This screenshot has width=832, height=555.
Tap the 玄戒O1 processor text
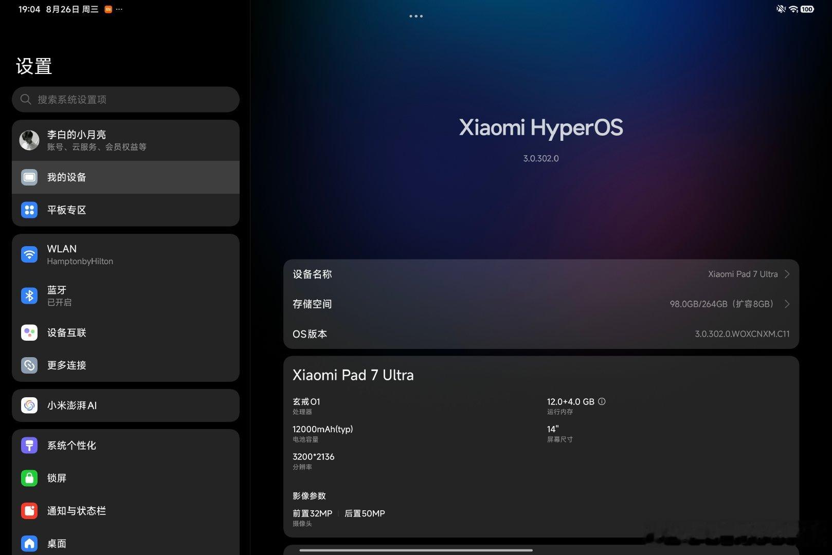coord(306,401)
